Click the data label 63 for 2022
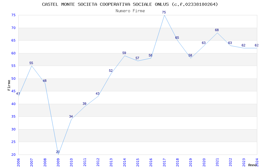Image resolution: width=260 pixels, height=168 pixels. pos(230,43)
